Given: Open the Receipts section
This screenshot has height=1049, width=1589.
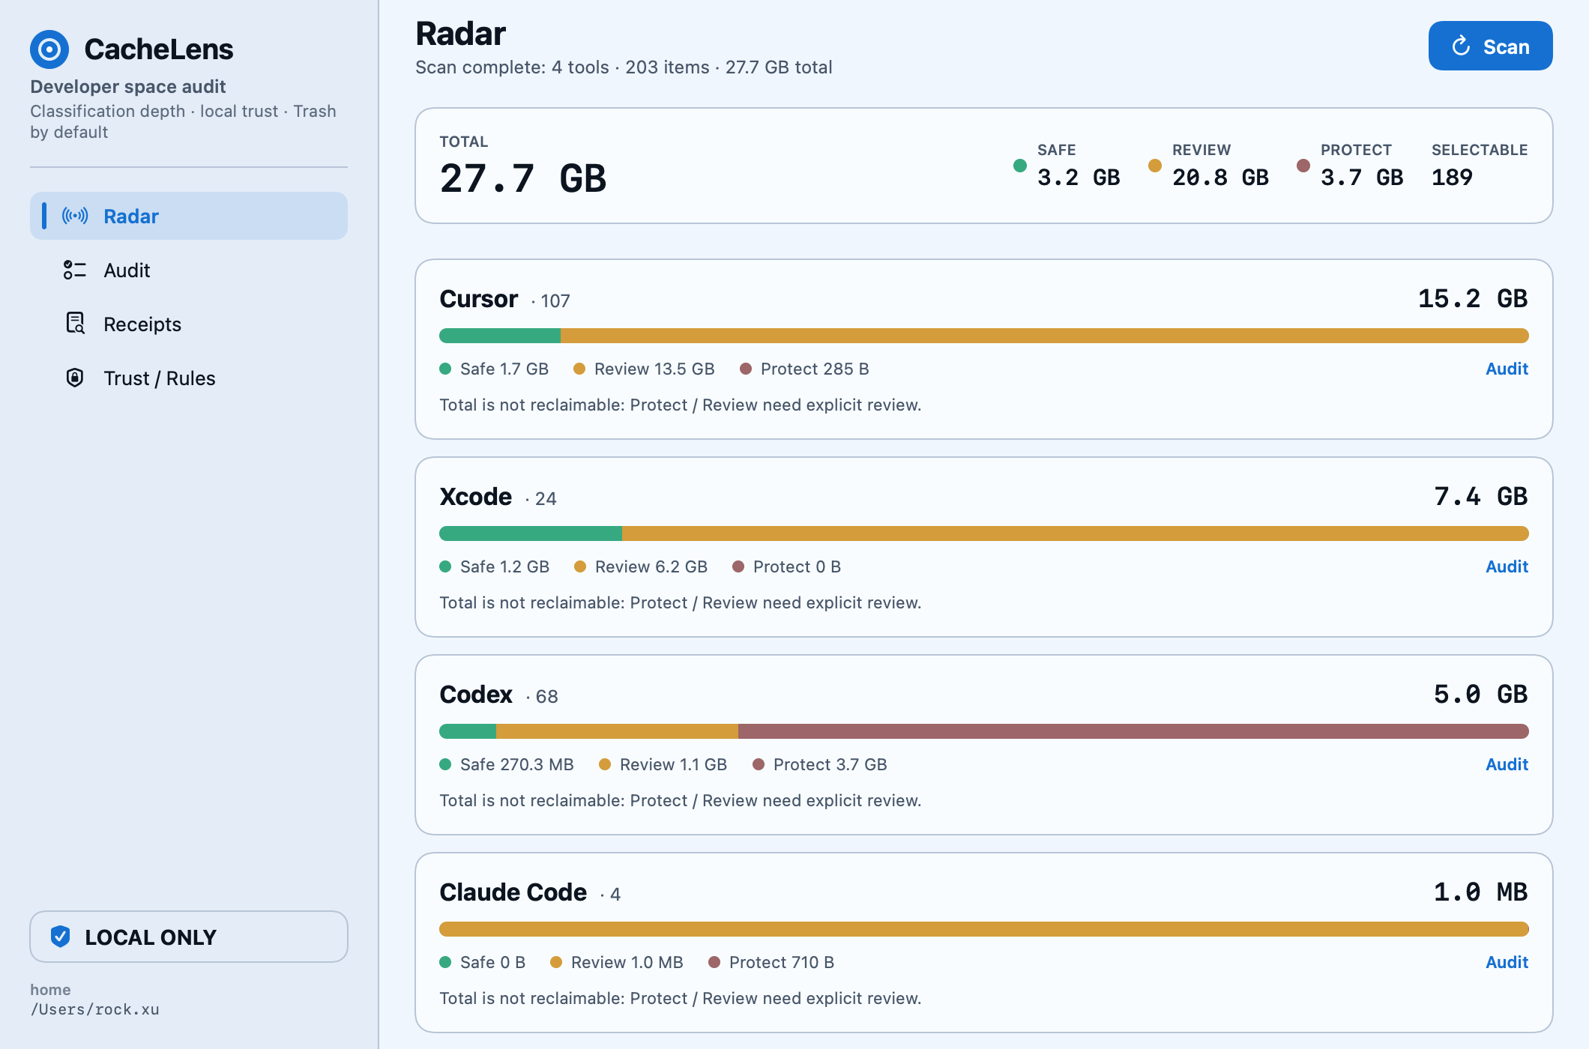Looking at the screenshot, I should [x=189, y=324].
